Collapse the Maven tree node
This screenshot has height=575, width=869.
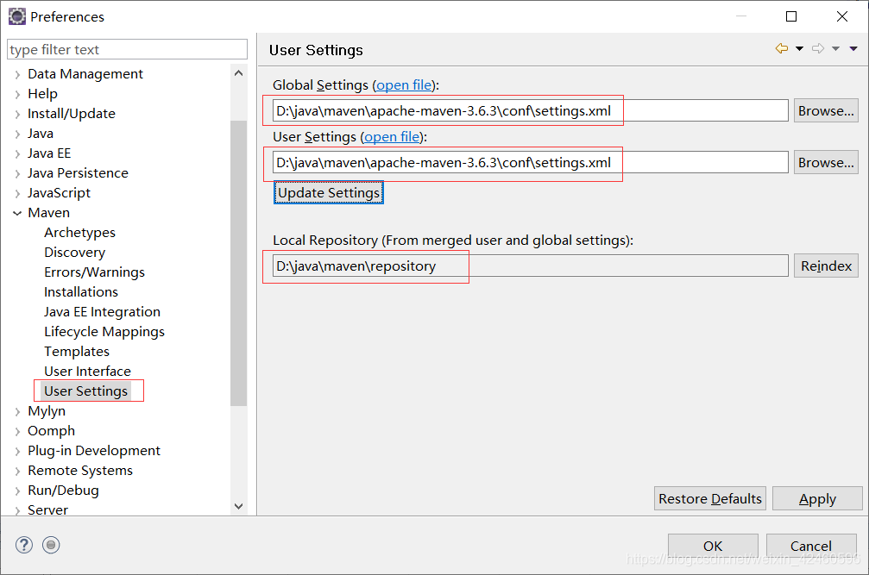coord(17,213)
